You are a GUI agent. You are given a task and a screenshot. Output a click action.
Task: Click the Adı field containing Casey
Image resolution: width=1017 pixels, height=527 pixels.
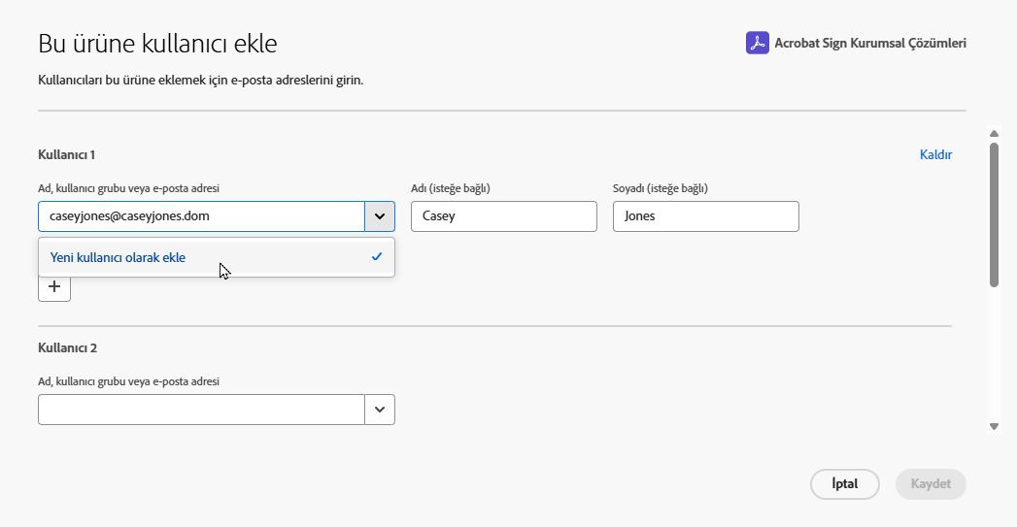pos(503,216)
